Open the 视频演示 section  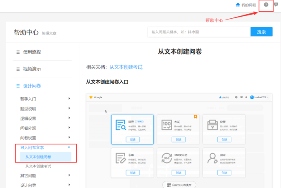32,69
